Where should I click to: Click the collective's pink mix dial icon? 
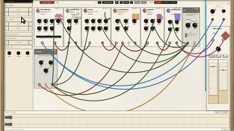pos(38,10)
